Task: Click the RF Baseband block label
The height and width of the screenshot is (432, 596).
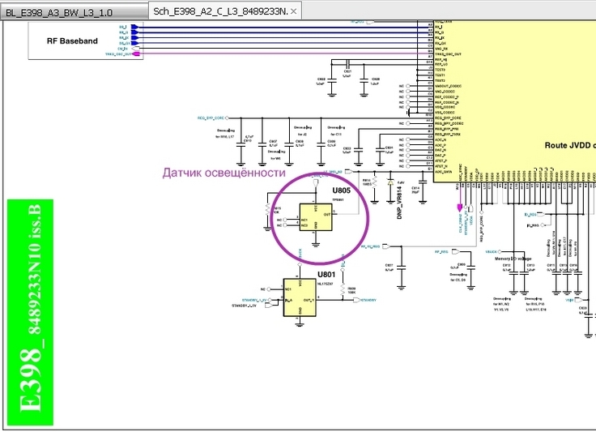Action: [x=72, y=41]
